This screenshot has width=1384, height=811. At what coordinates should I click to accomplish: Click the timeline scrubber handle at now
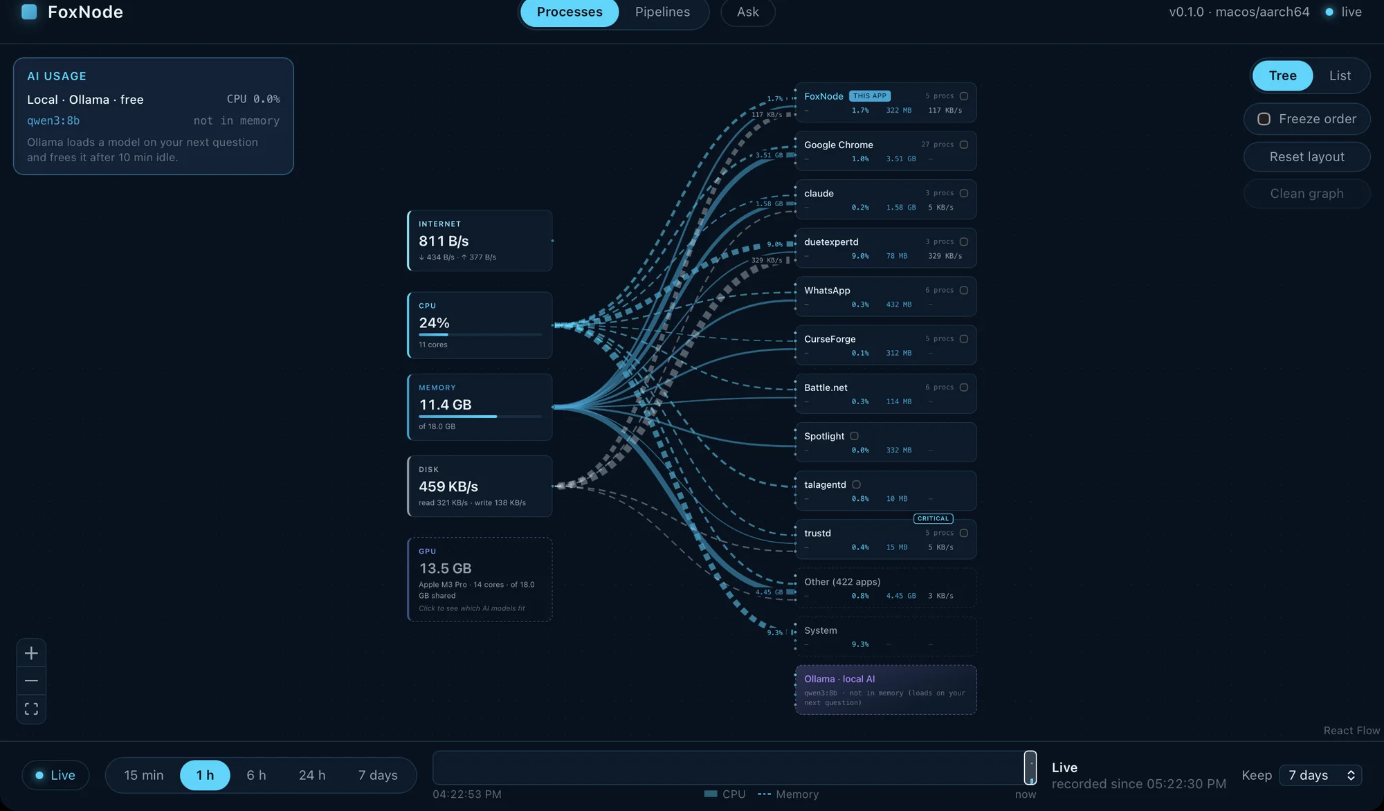1030,767
